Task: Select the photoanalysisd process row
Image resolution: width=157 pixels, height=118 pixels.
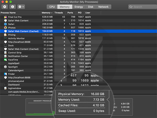Action: tap(78, 81)
